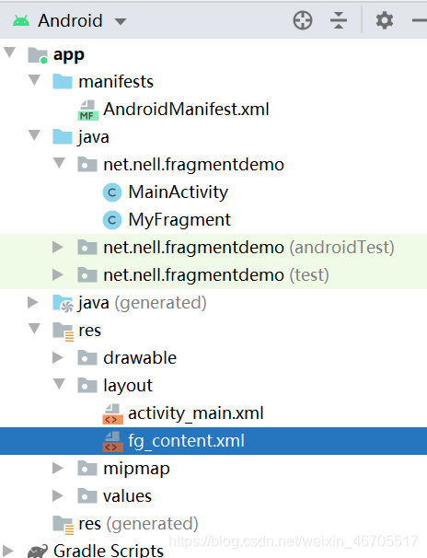
Task: Click the green Android robot icon
Action: 21,21
